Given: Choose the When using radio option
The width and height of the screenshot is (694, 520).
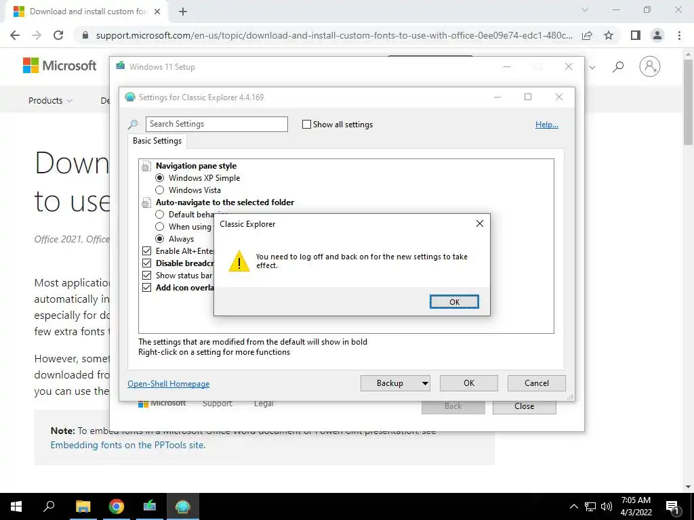Looking at the screenshot, I should (x=159, y=226).
